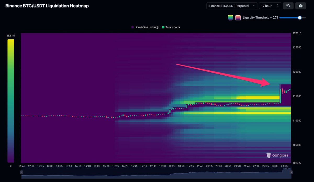Click the left handle of the time range bar

tap(22, 172)
